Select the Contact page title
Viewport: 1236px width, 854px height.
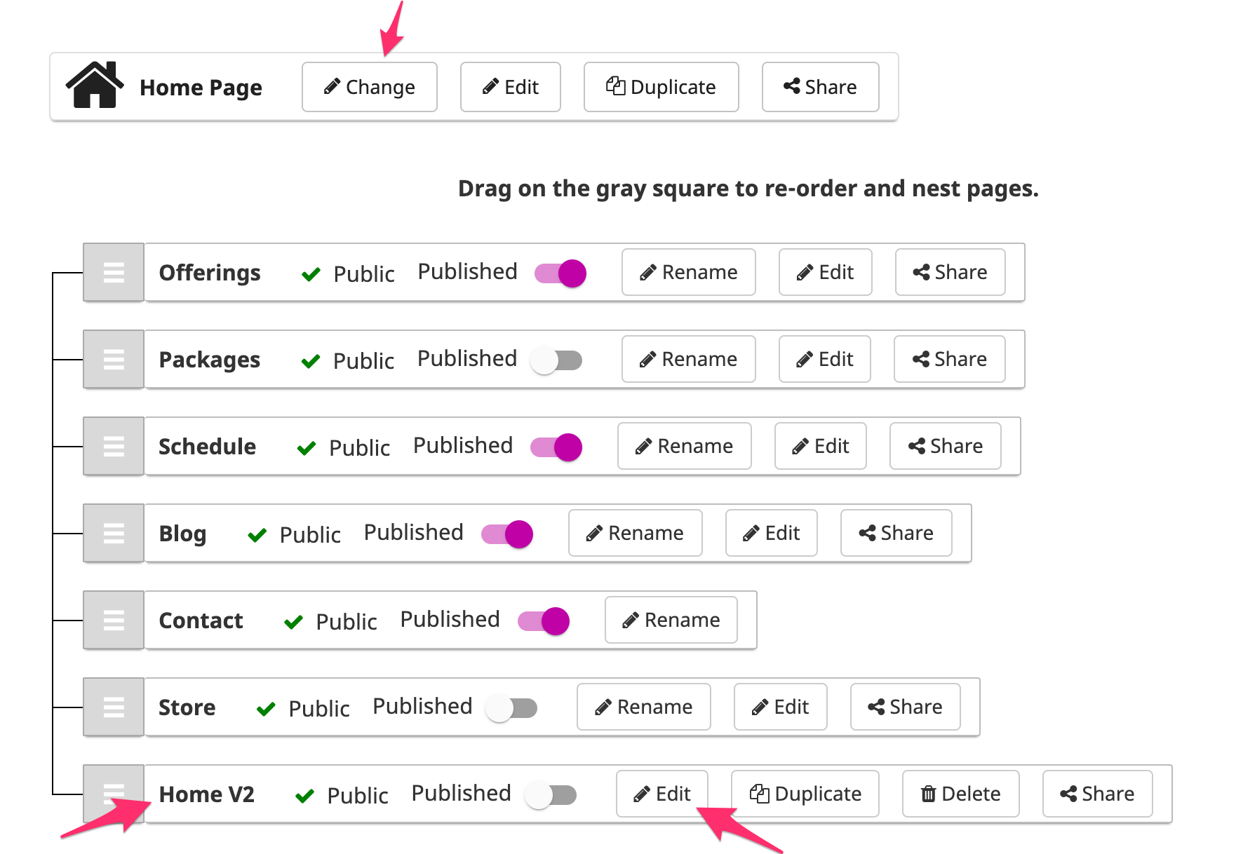(x=201, y=621)
